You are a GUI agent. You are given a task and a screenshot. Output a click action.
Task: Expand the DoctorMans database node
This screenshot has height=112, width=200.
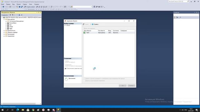(6, 23)
